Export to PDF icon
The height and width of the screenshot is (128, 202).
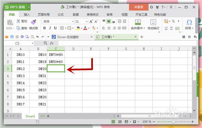[17, 37]
